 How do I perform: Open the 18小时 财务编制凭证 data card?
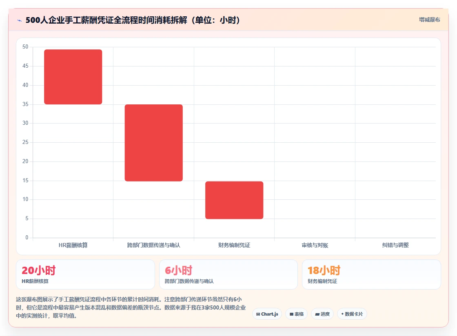tap(371, 274)
